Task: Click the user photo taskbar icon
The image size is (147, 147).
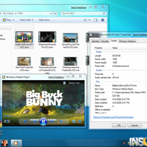Action: 4,143
